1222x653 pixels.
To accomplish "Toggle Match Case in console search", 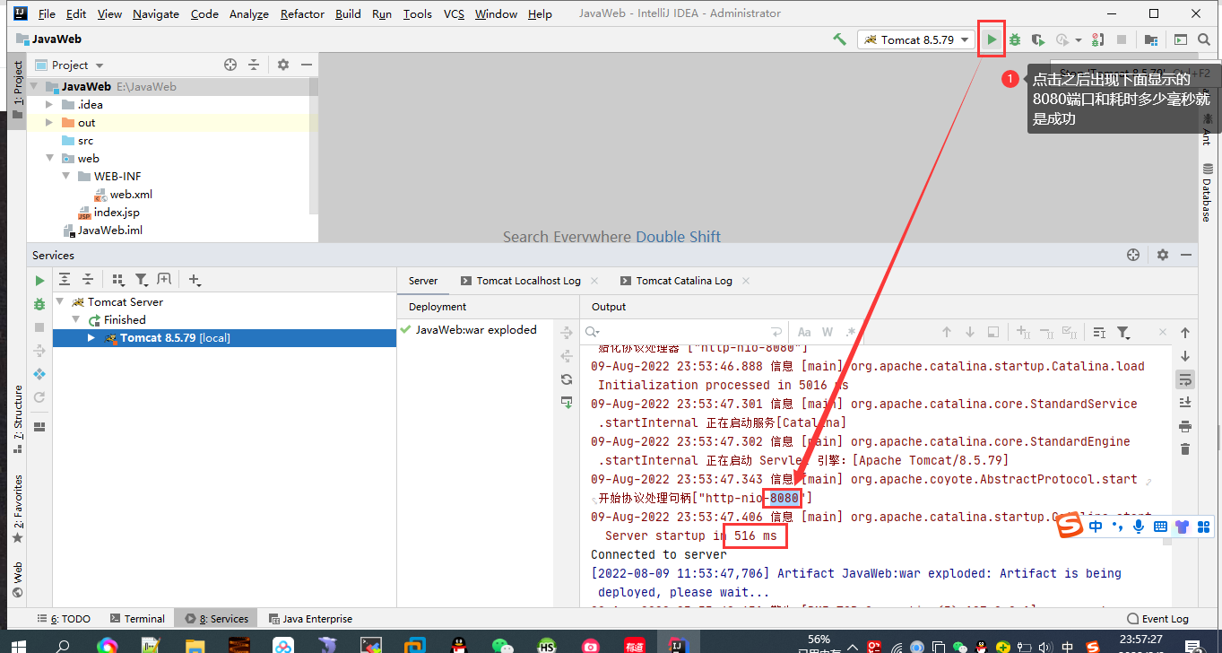I will [804, 332].
